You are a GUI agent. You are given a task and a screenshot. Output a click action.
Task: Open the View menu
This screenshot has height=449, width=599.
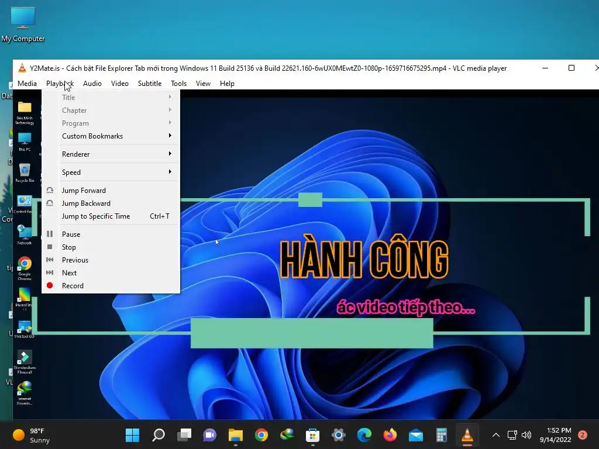coord(203,84)
